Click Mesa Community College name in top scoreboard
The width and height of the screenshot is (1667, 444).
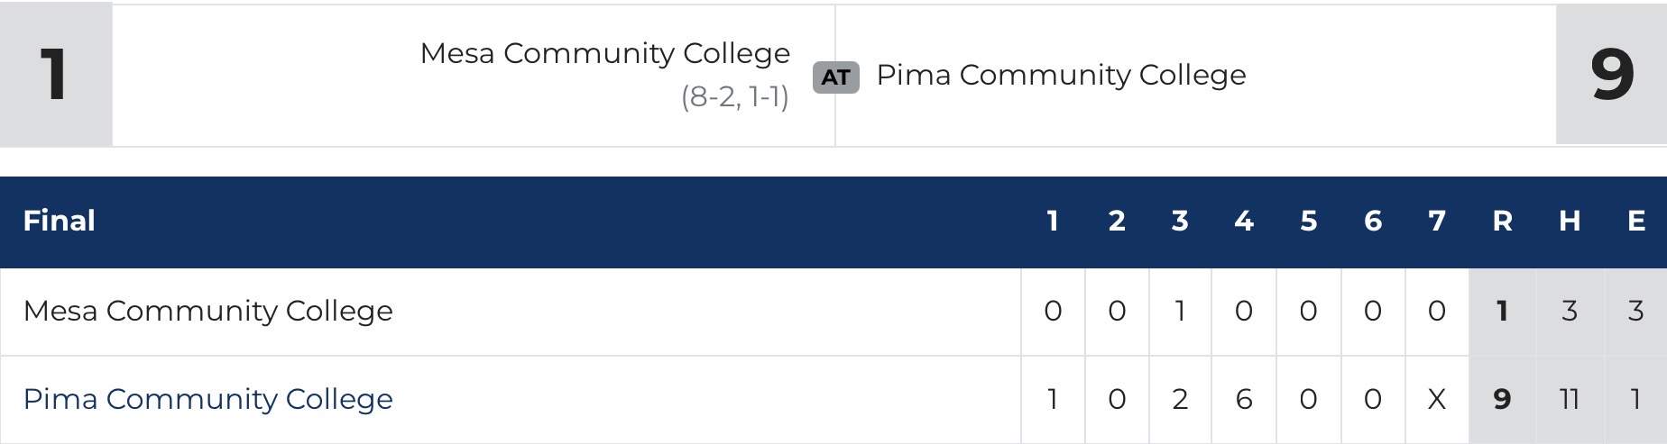click(604, 54)
